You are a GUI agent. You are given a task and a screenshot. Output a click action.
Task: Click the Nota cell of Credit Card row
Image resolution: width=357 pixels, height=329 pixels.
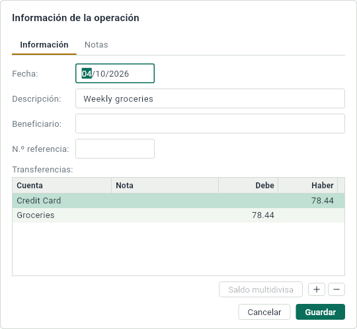pos(165,201)
